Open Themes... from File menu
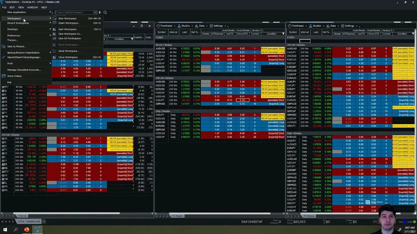The height and width of the screenshot is (234, 417). coord(13,40)
